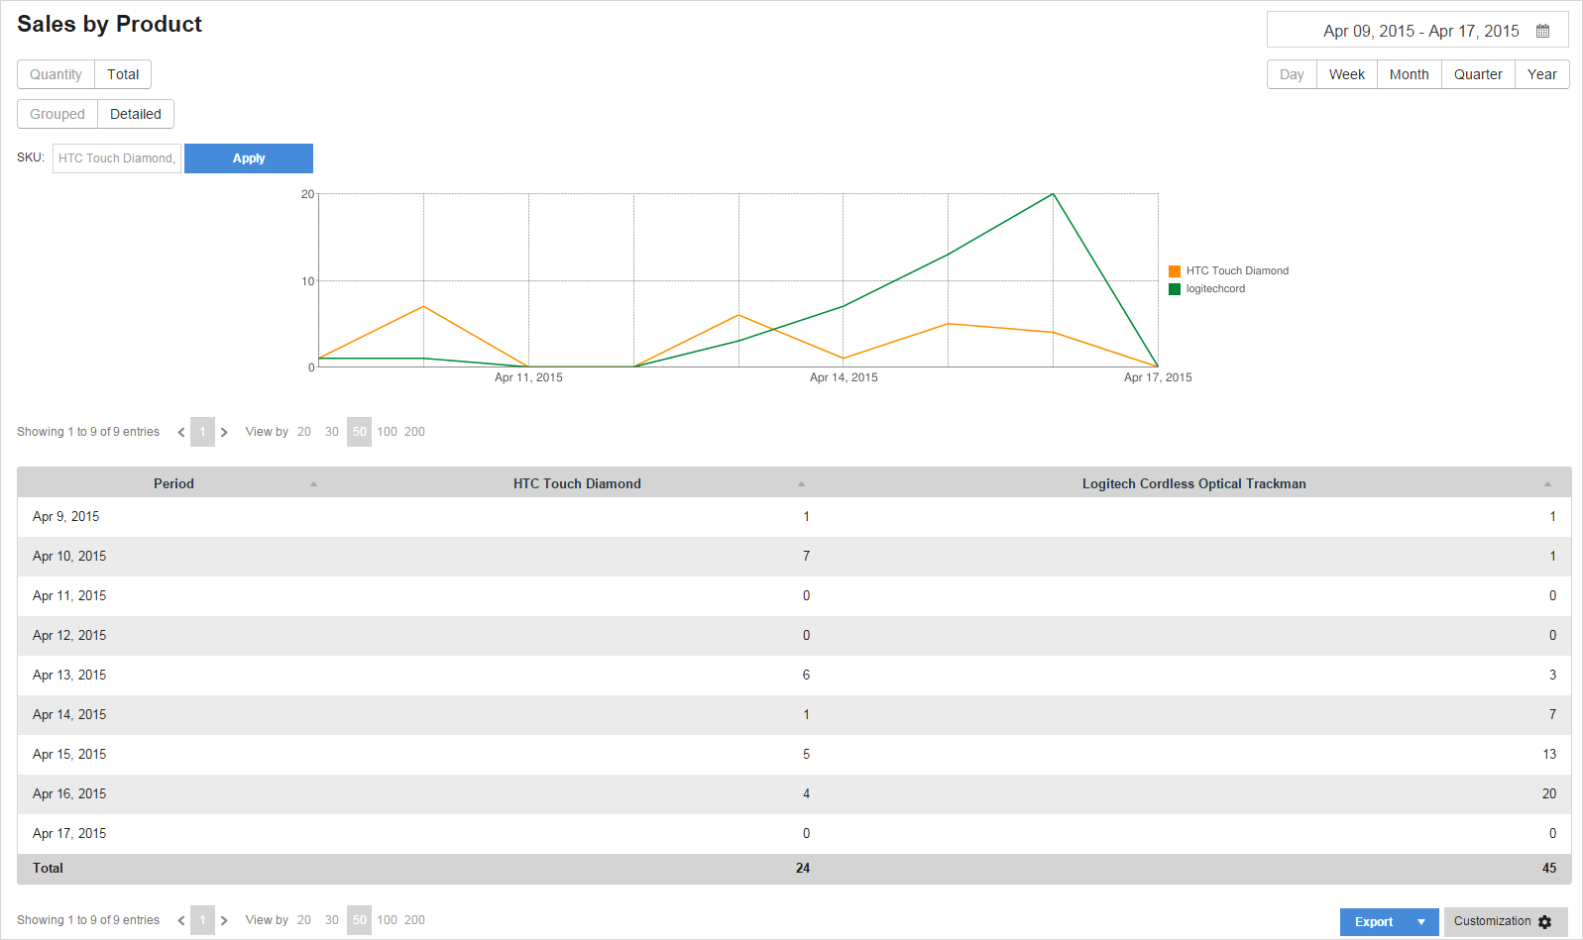View by 20 entries in top pagination

tap(304, 432)
